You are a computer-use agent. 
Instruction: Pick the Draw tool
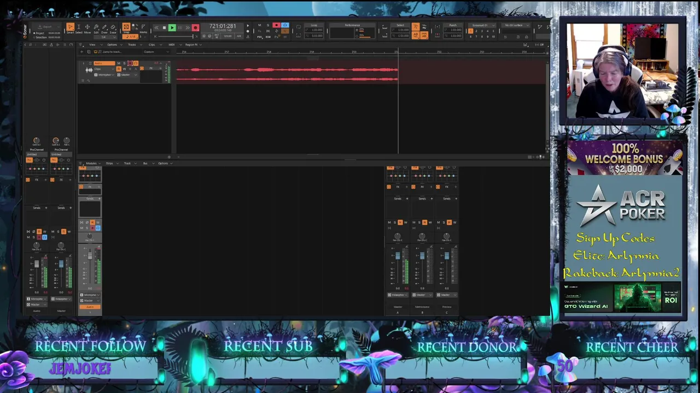pyautogui.click(x=104, y=28)
